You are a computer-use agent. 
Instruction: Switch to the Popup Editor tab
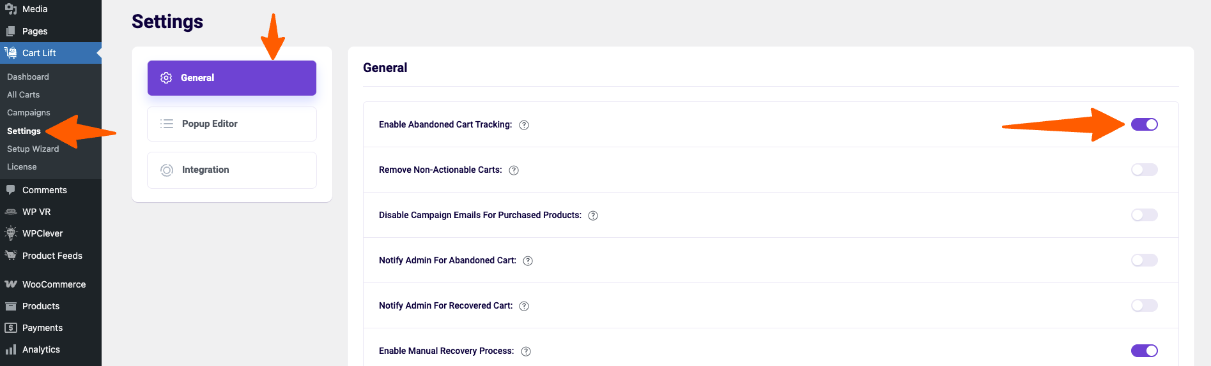[232, 124]
